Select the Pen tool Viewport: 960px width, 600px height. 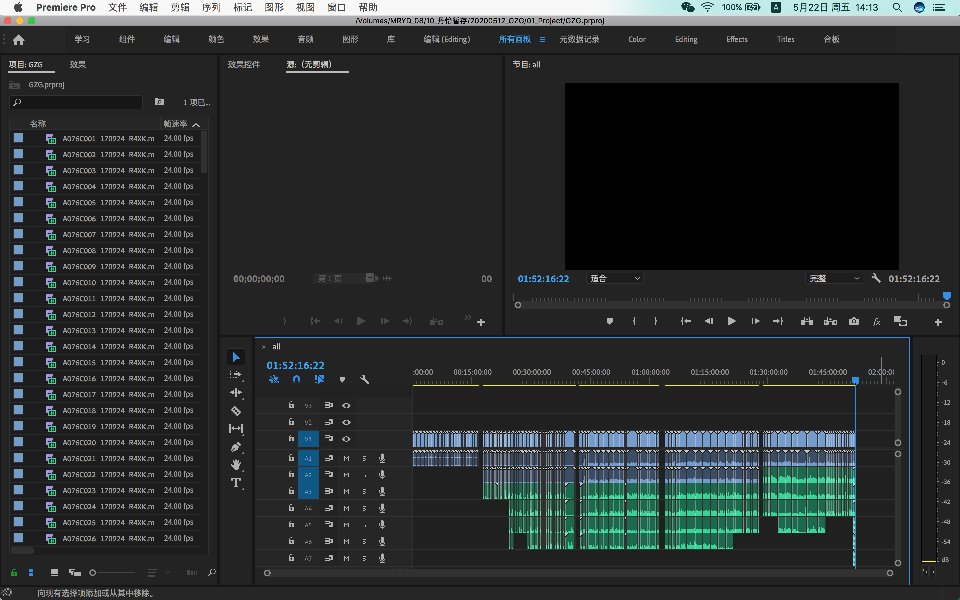(x=236, y=447)
